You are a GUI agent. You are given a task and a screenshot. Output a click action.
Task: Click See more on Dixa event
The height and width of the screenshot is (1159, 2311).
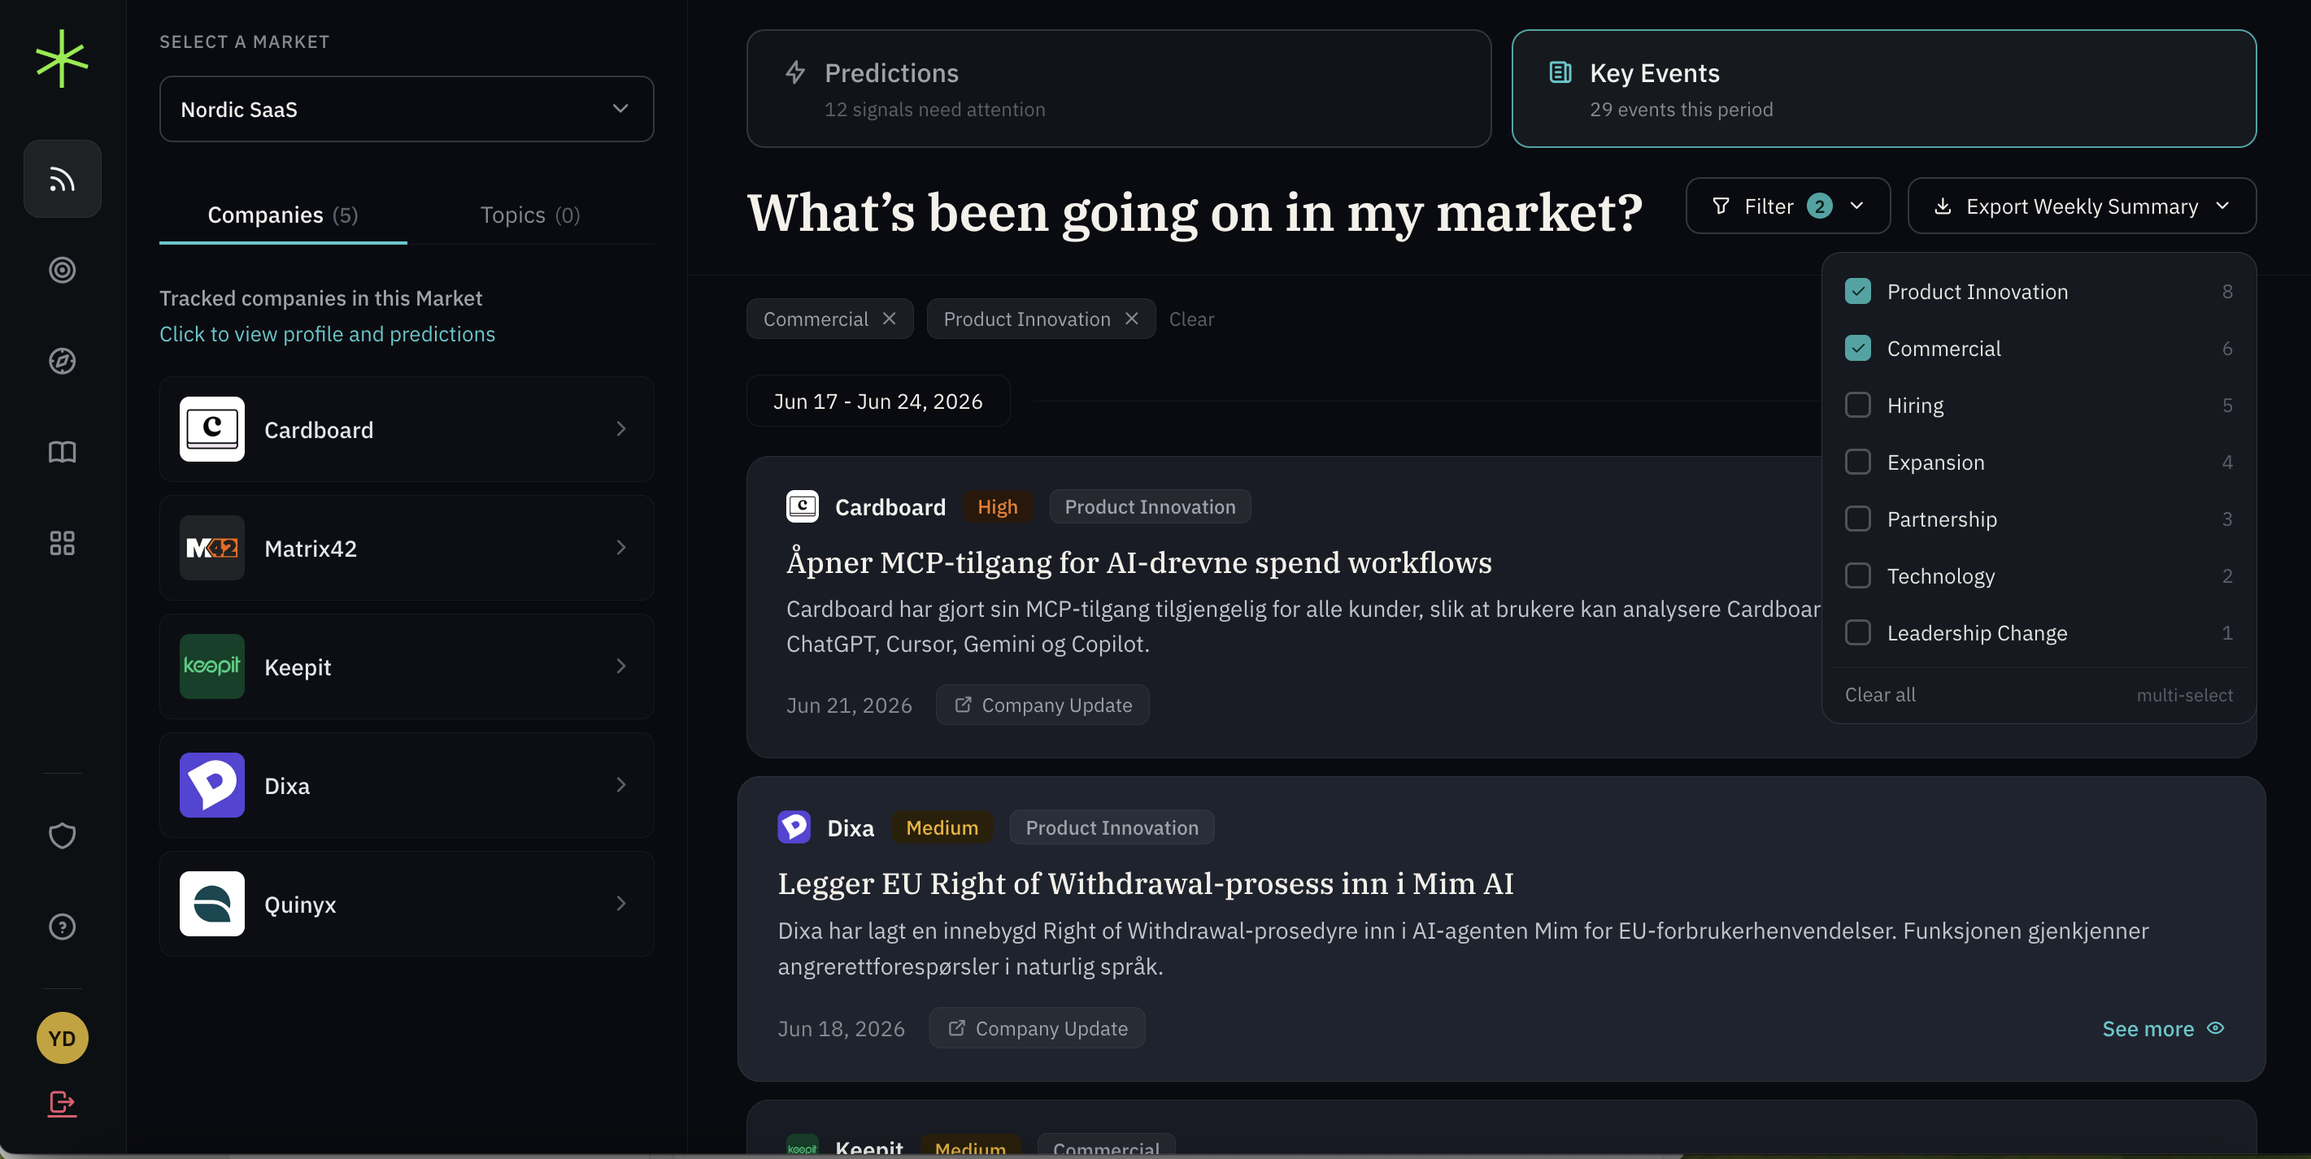(x=2164, y=1028)
